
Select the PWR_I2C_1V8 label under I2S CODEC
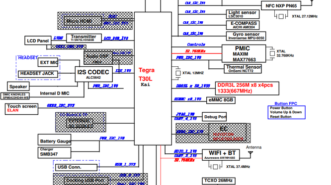pos(105,86)
